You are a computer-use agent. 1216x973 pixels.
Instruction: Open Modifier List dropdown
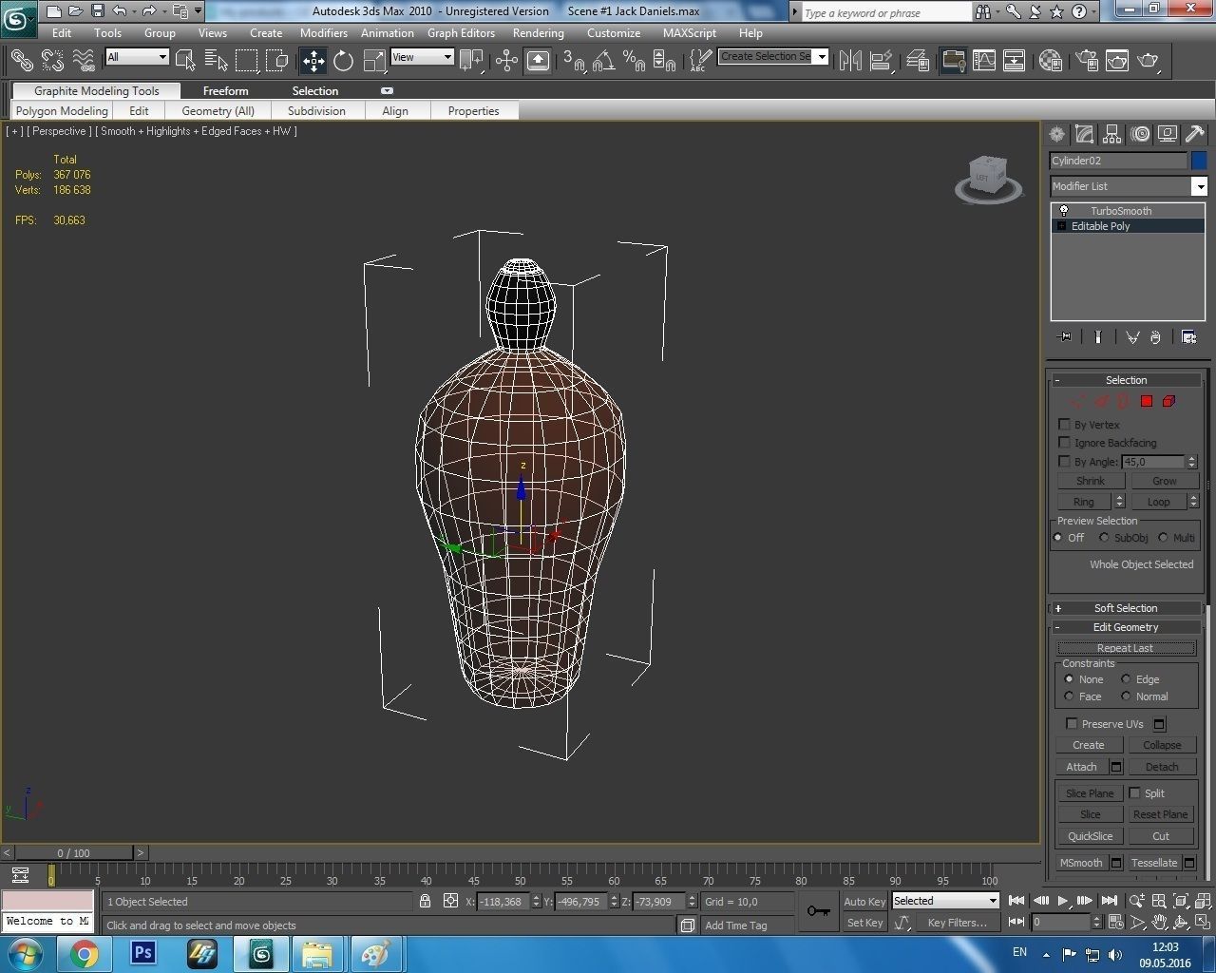1199,186
